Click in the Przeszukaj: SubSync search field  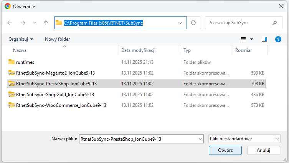(x=238, y=23)
